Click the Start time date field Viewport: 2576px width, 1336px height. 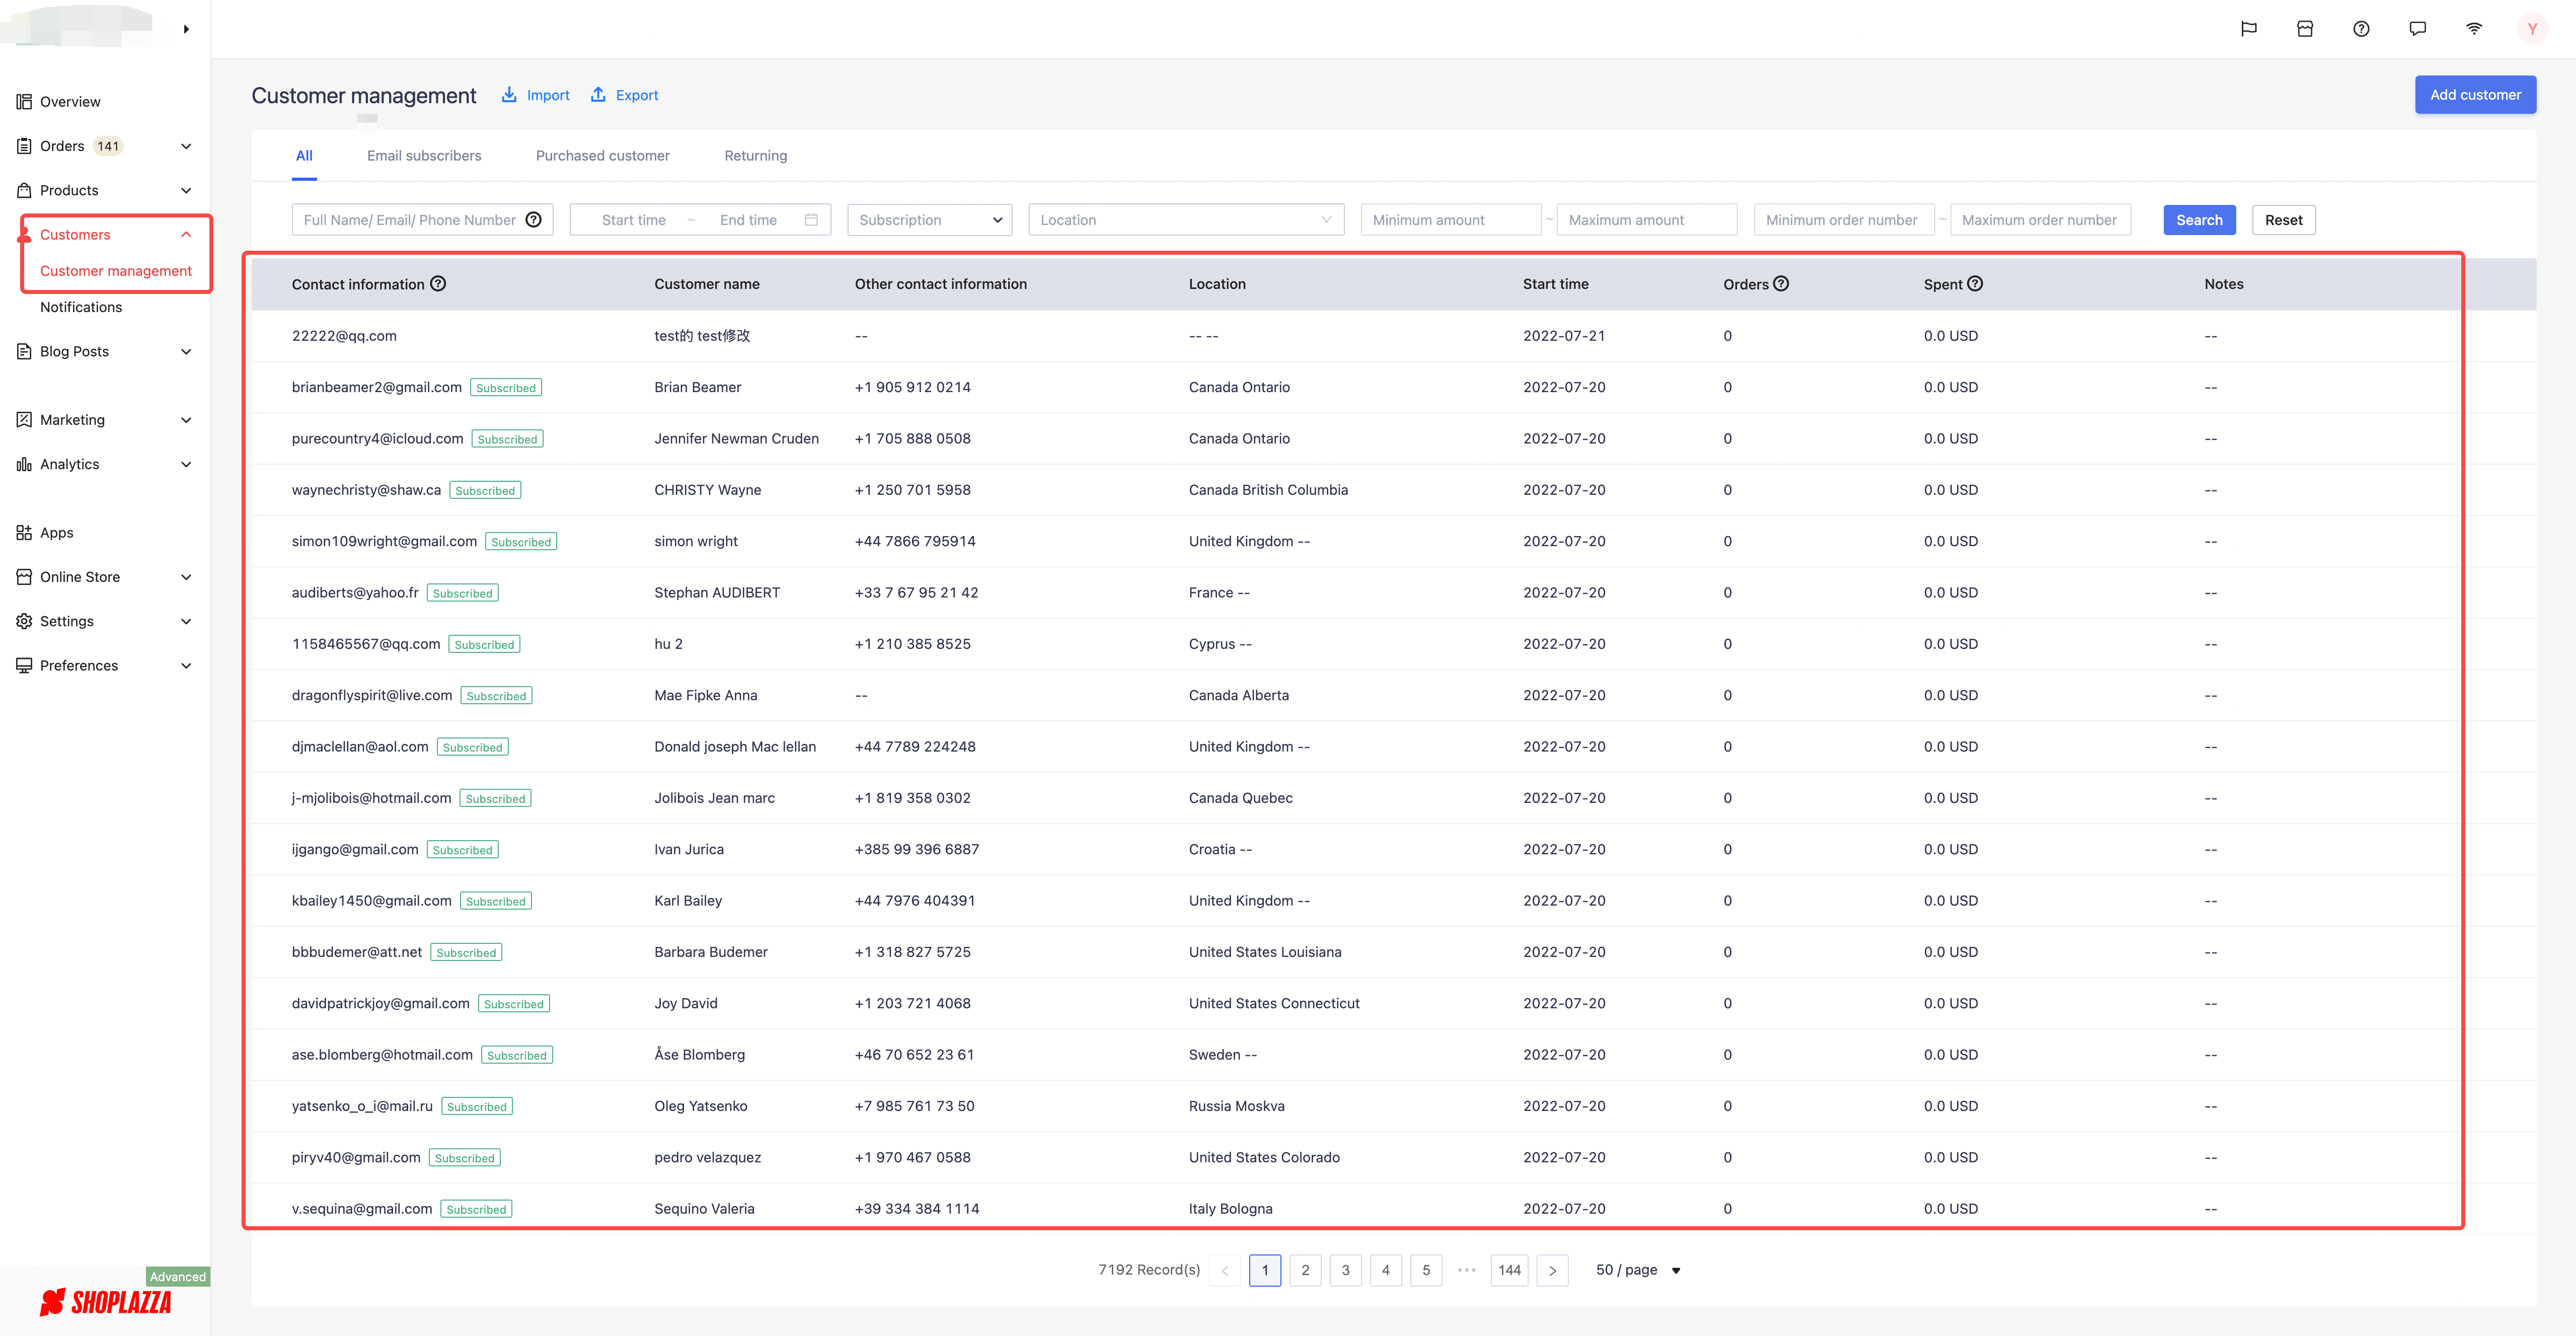pos(634,220)
